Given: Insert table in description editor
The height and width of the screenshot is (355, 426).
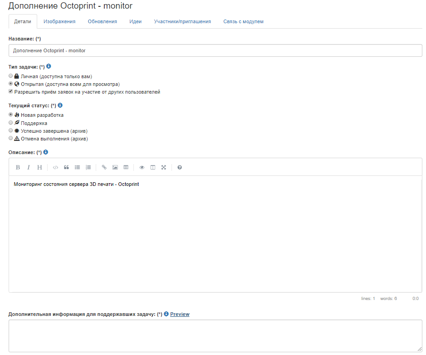Looking at the screenshot, I should coord(126,167).
